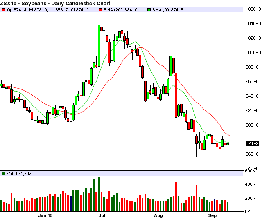The image size is (262, 219).
Task: Click the 1020-0 price axis label
Action: pyautogui.click(x=253, y=38)
